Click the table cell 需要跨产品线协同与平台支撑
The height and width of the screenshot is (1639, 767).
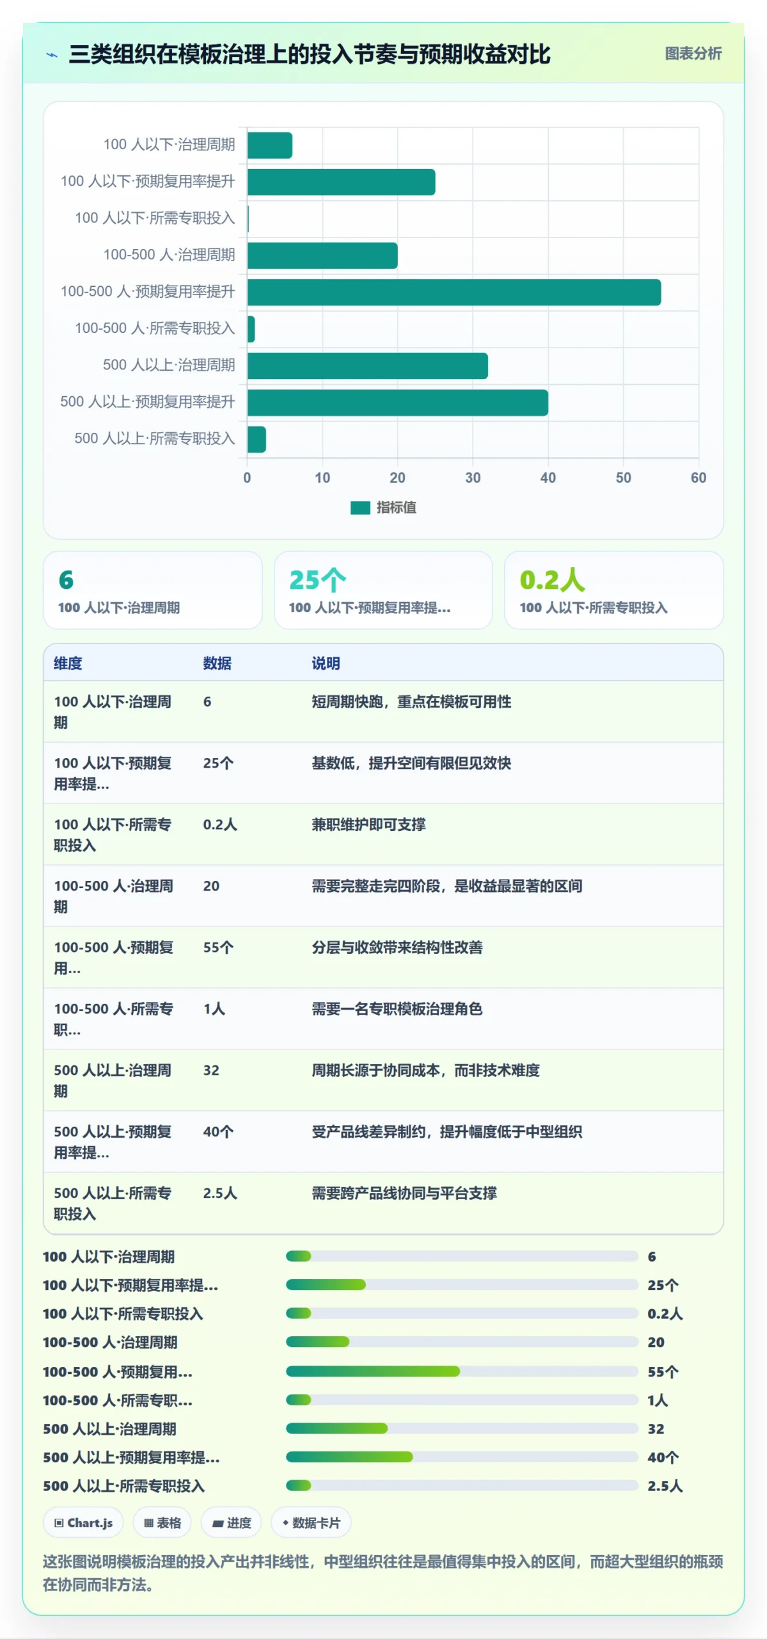[x=404, y=1193]
